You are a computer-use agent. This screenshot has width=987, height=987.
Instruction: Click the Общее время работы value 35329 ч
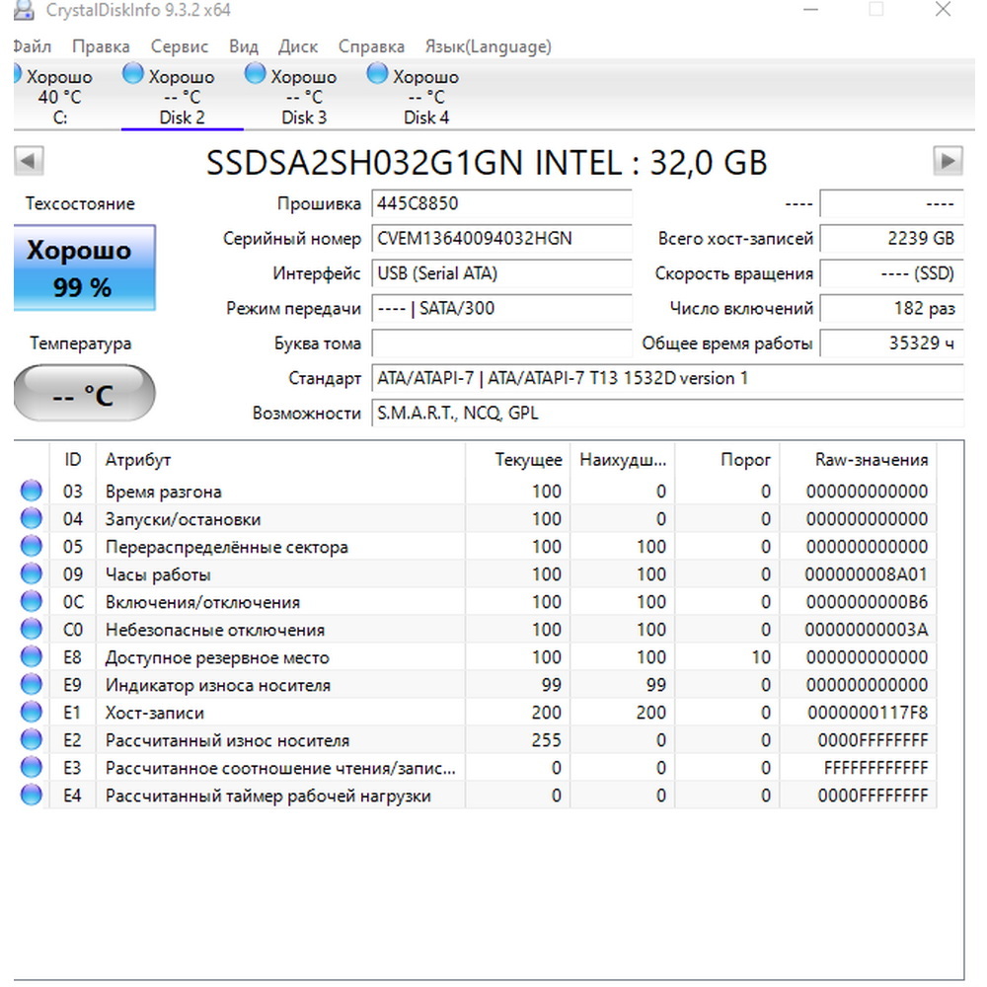(891, 343)
